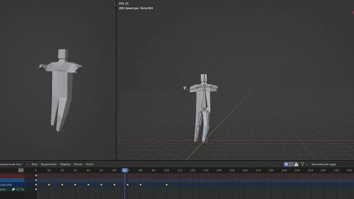The width and height of the screenshot is (354, 199).
Task: Click the wrench icon in the arms row
Action: click(x=13, y=189)
